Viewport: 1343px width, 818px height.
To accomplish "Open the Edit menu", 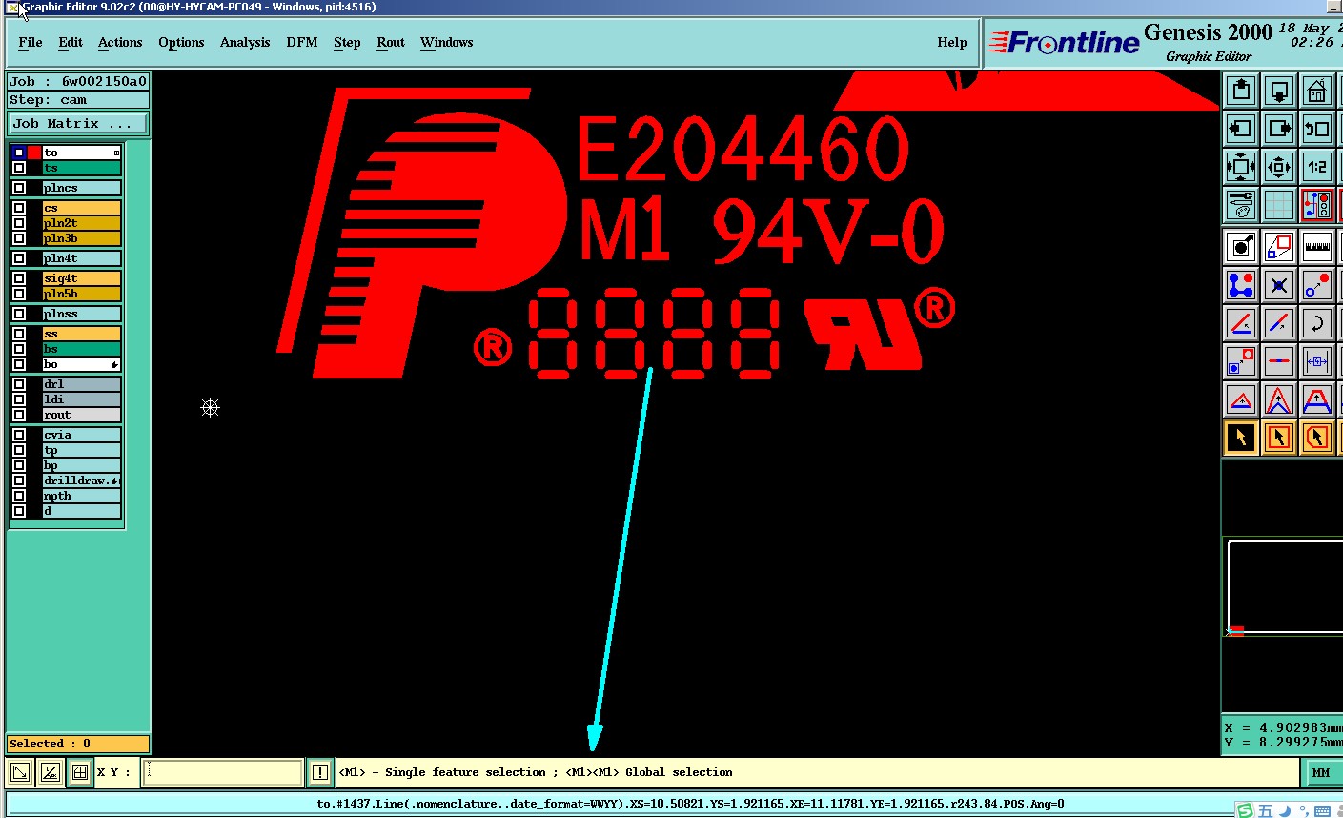I will pyautogui.click(x=71, y=42).
